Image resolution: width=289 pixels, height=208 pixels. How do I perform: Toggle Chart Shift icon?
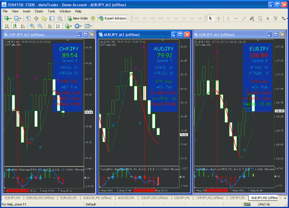pos(58,26)
